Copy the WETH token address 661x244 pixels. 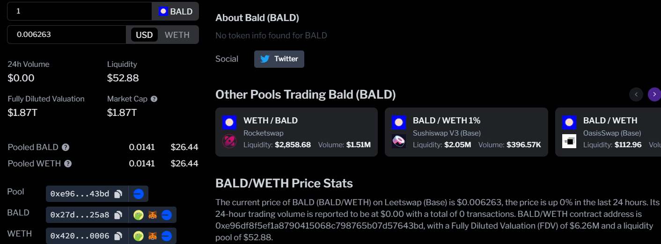118,236
